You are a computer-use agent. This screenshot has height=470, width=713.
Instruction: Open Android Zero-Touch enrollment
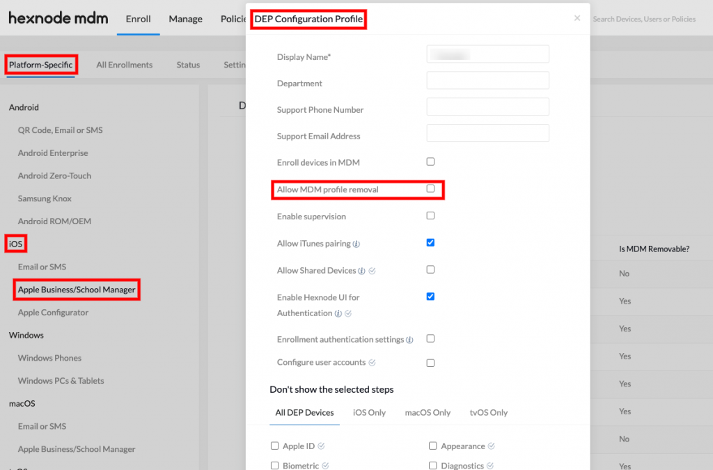(54, 176)
